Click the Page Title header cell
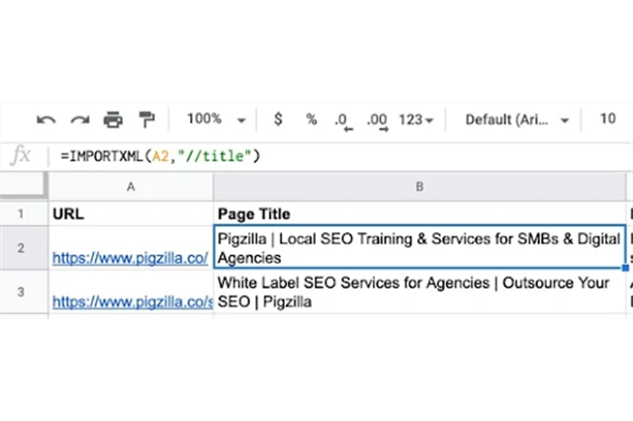633x421 pixels. (419, 212)
